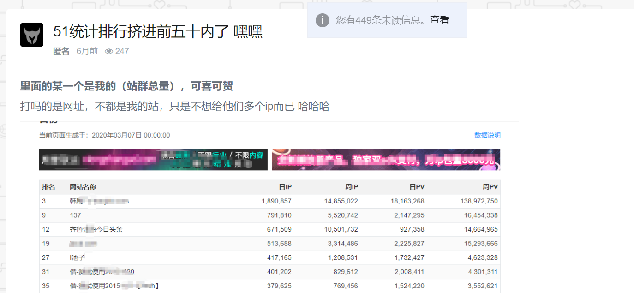
Task: Click the 网站名称 column header
Action: coord(83,187)
